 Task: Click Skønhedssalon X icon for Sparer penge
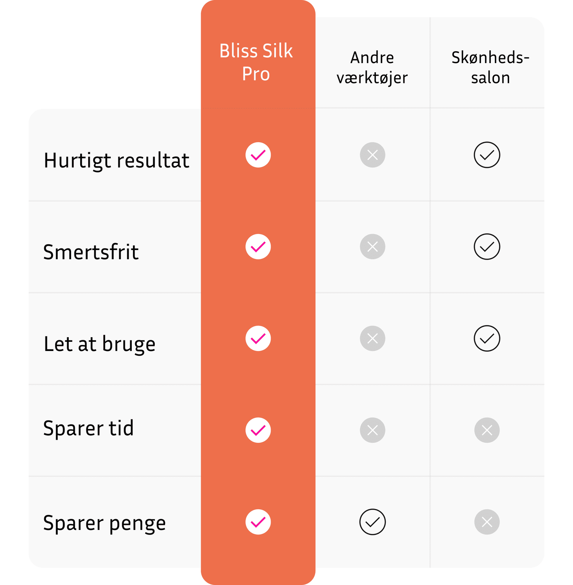coord(487,522)
